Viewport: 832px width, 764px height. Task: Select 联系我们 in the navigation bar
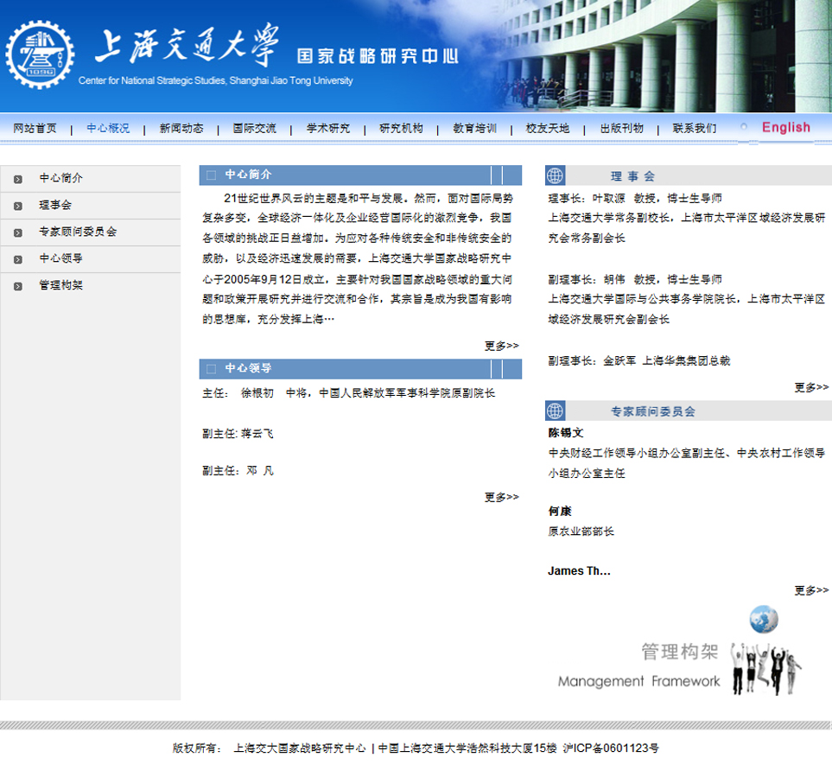[x=695, y=129]
